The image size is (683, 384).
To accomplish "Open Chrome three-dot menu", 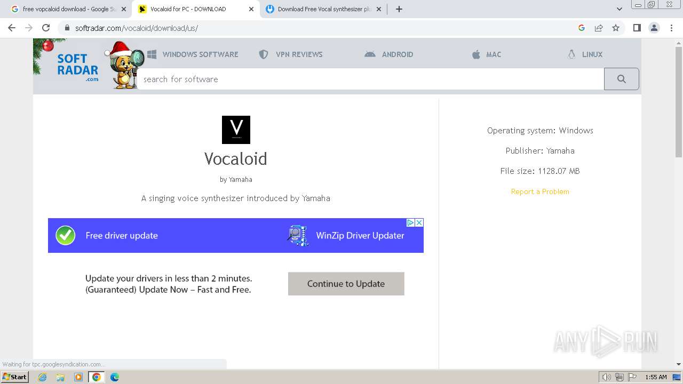I will click(x=671, y=28).
